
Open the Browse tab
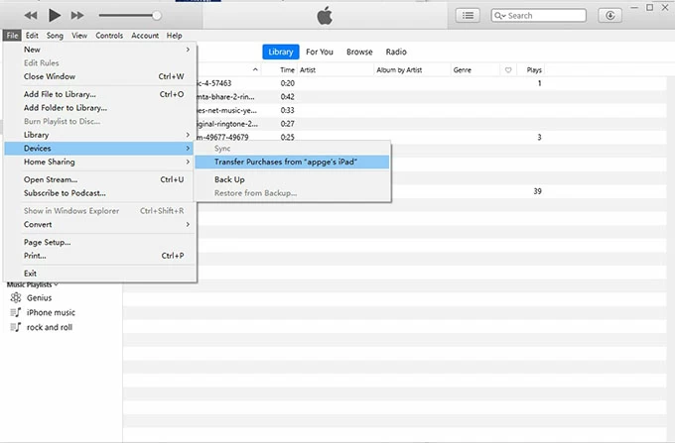359,52
